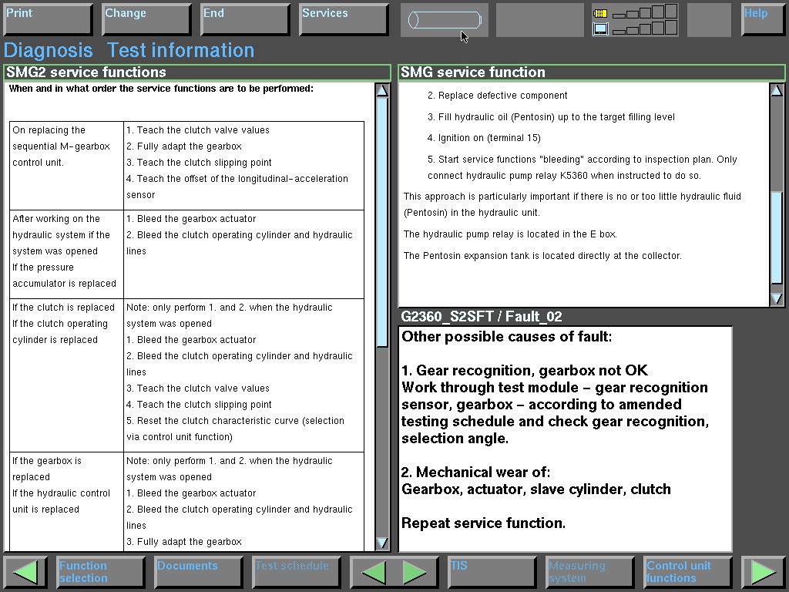Viewport: 789px width, 592px height.
Task: Click the Test schedule button
Action: [x=297, y=572]
